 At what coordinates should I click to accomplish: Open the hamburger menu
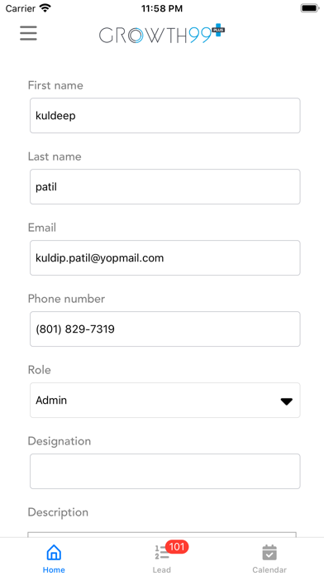tap(28, 33)
